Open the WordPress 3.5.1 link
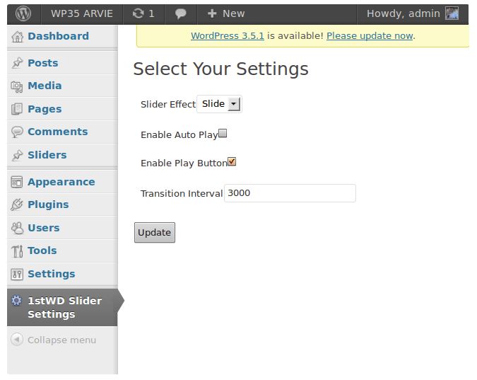477x380 pixels. (227, 35)
